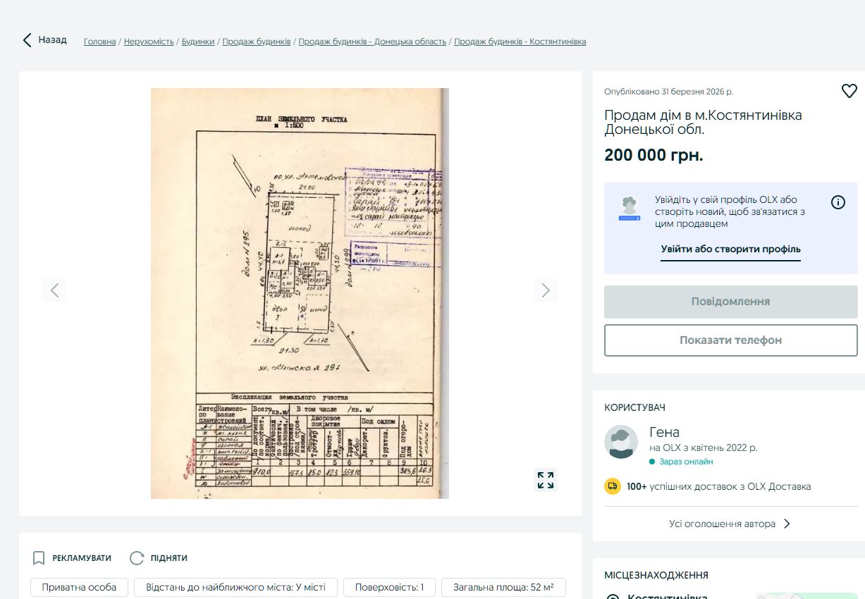This screenshot has width=865, height=599.
Task: Click the info icon in login notice
Action: pyautogui.click(x=838, y=203)
